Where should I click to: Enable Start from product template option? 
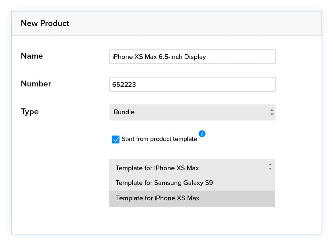click(116, 140)
